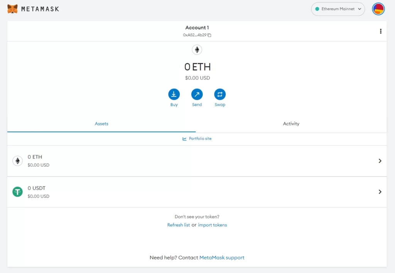Open the 0 ETH asset row chevron
This screenshot has height=273, width=395.
(x=380, y=161)
